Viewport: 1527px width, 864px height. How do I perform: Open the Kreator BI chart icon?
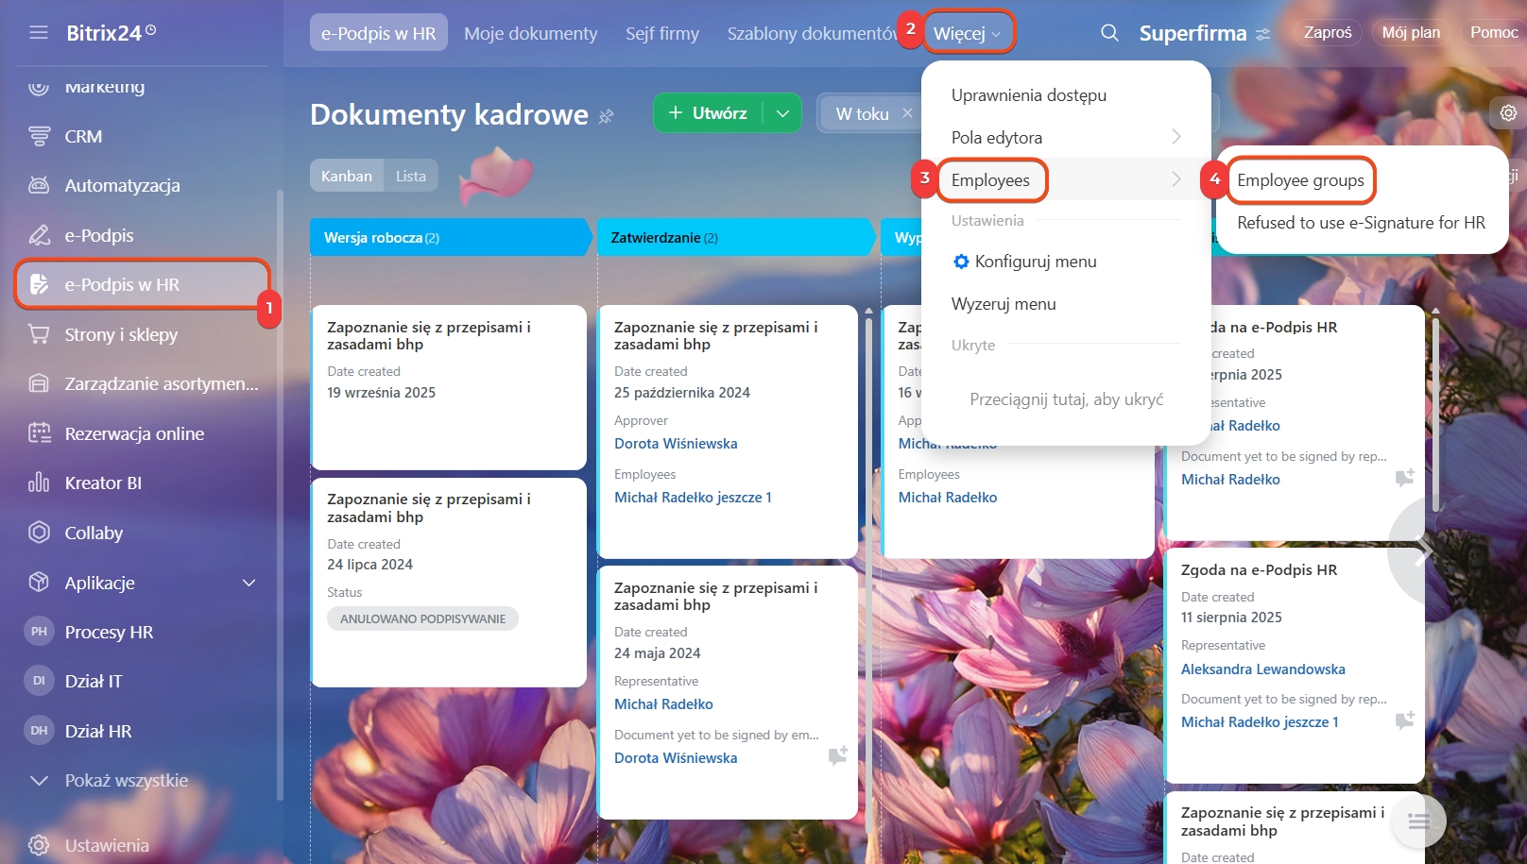click(x=39, y=483)
